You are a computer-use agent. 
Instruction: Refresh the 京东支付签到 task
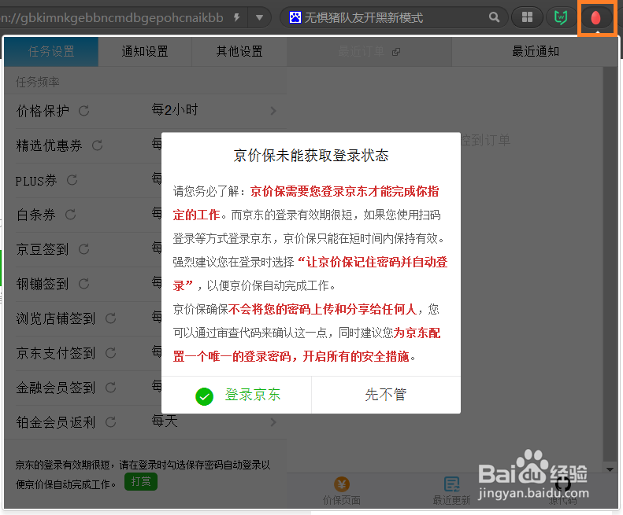110,353
